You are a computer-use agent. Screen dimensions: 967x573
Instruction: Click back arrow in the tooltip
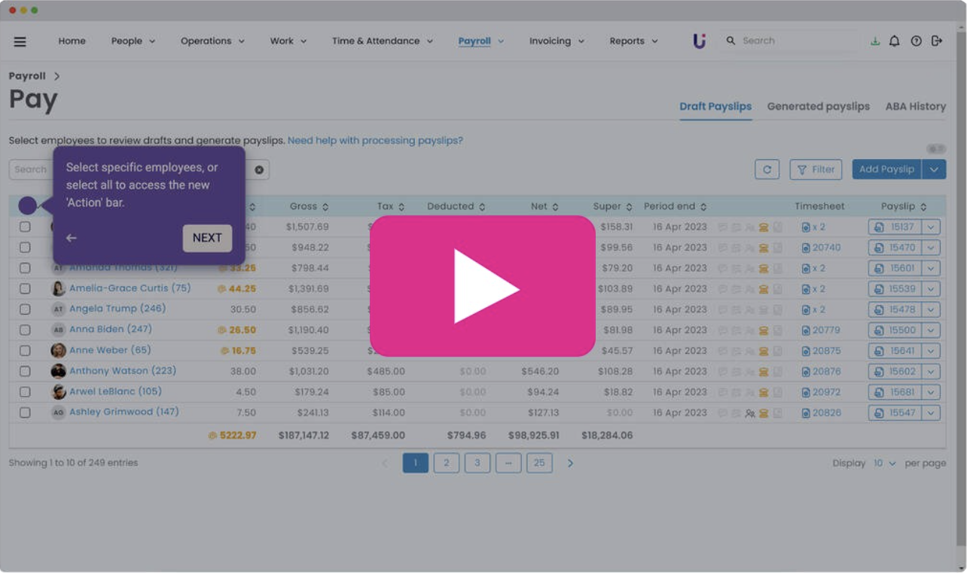(x=72, y=238)
